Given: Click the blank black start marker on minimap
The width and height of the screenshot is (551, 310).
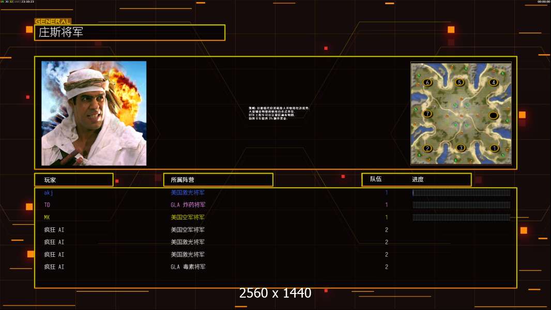Looking at the screenshot, I should click(494, 115).
